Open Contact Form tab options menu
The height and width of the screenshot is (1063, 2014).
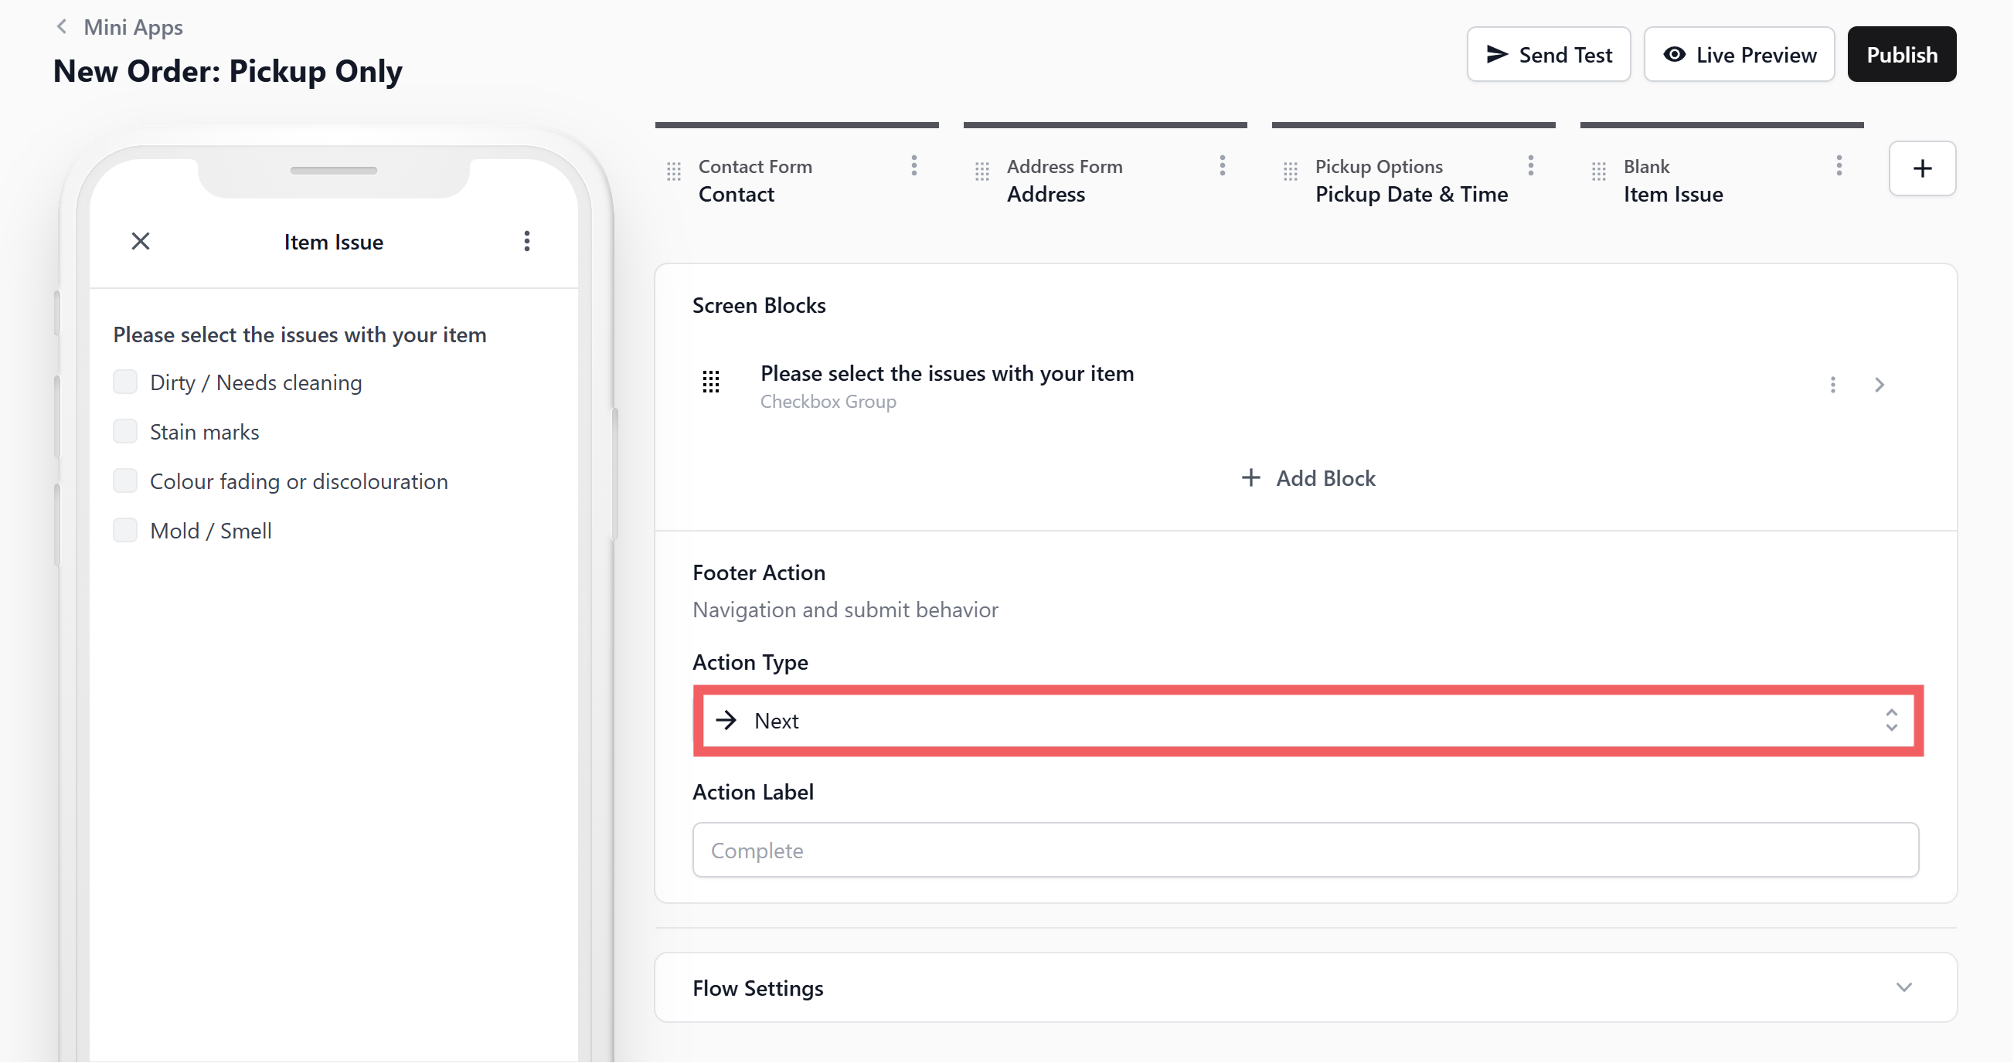pos(914,165)
